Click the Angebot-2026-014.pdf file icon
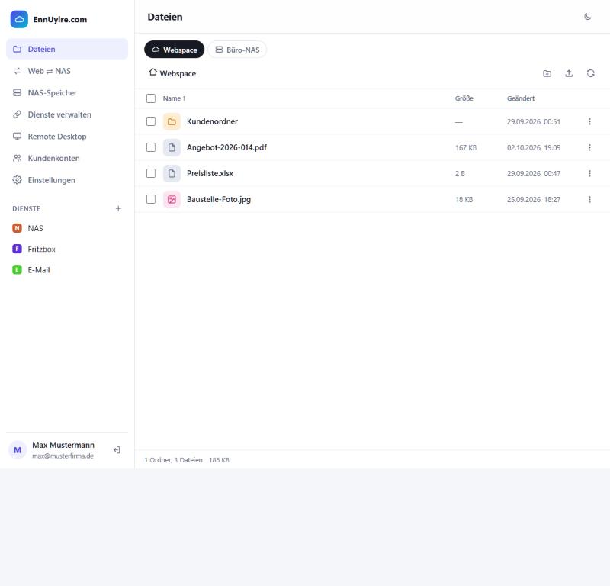Viewport: 610px width, 586px height. pyautogui.click(x=172, y=147)
